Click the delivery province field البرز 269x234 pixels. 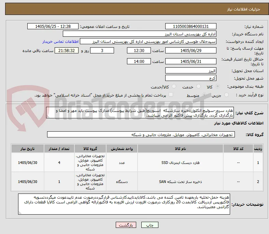pos(190,70)
